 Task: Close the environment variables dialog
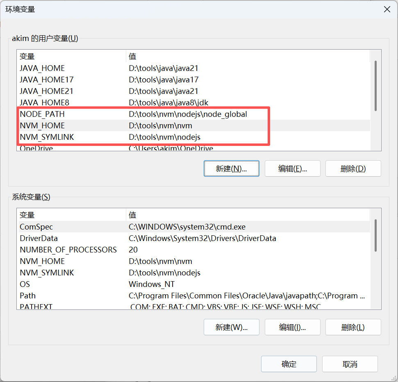pos(386,9)
